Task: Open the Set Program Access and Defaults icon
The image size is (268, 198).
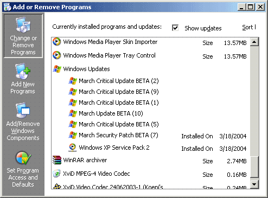Action: pos(23,158)
